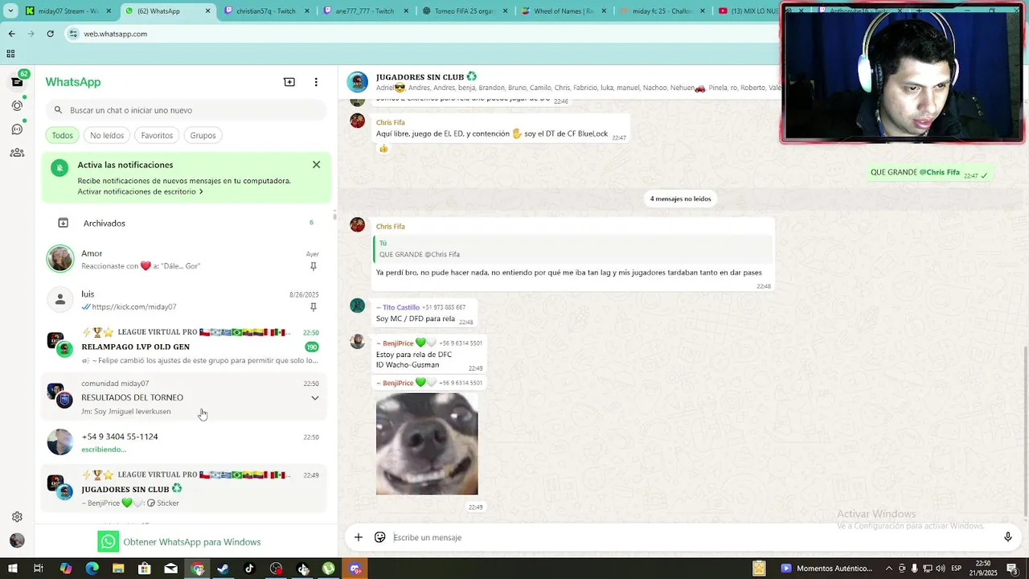Viewport: 1029px width, 579px height.
Task: Close the WhatsApp browser tab
Action: (207, 11)
